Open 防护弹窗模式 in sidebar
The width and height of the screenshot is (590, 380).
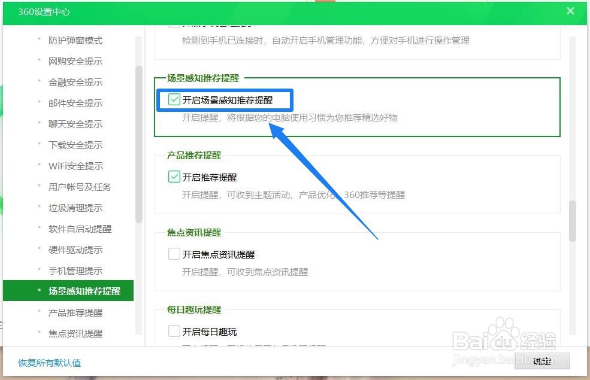pyautogui.click(x=75, y=40)
